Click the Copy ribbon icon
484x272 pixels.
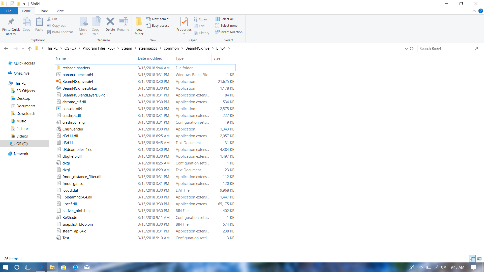[x=26, y=22]
